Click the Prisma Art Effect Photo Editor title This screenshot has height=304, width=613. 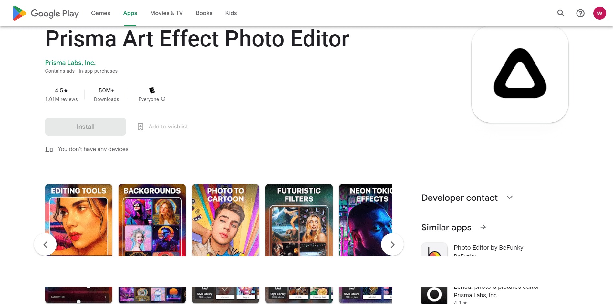197,39
